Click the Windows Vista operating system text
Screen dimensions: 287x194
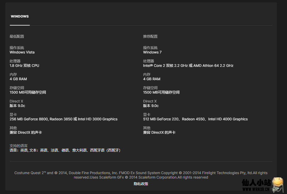(22, 52)
